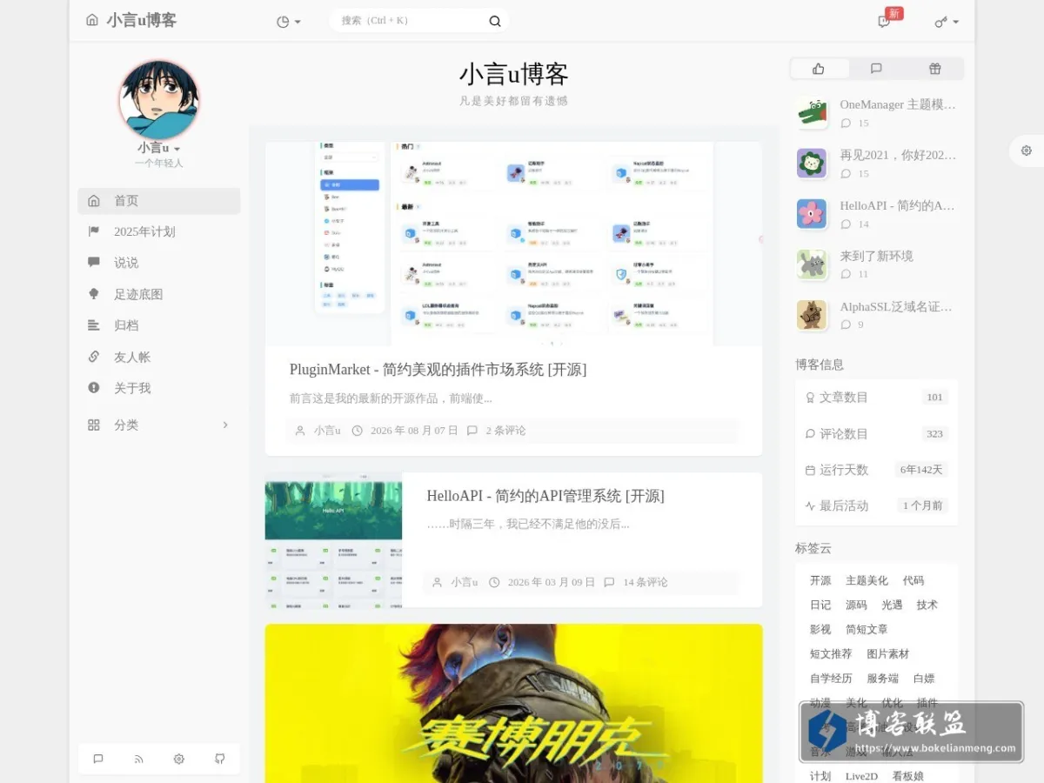This screenshot has width=1044, height=783.
Task: Open 来到了新环境 popular post
Action: click(x=876, y=256)
